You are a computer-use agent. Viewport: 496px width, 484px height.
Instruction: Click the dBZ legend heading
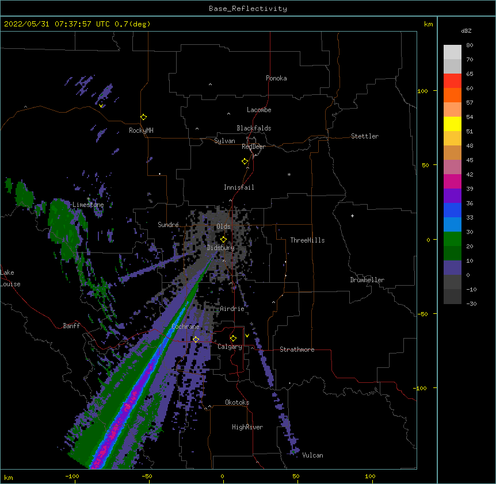click(x=466, y=30)
